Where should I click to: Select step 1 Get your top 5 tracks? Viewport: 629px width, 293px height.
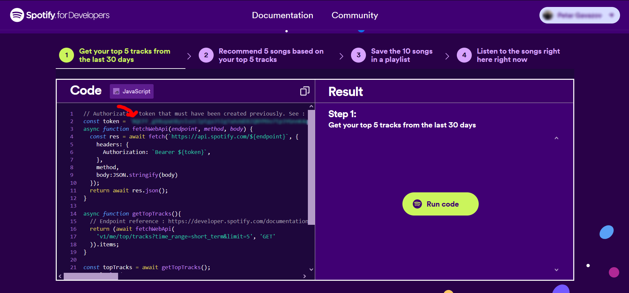pyautogui.click(x=120, y=55)
